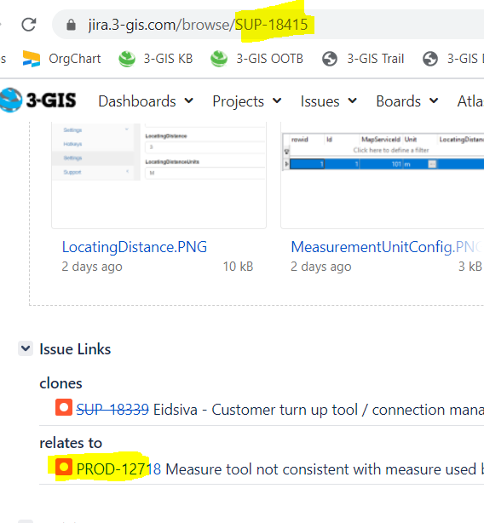Open linked issue SUP-18339
Image resolution: width=484 pixels, height=523 pixels.
click(x=112, y=410)
